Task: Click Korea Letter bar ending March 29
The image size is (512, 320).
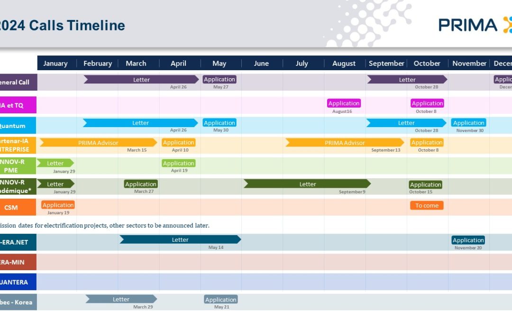Action: coord(121,299)
